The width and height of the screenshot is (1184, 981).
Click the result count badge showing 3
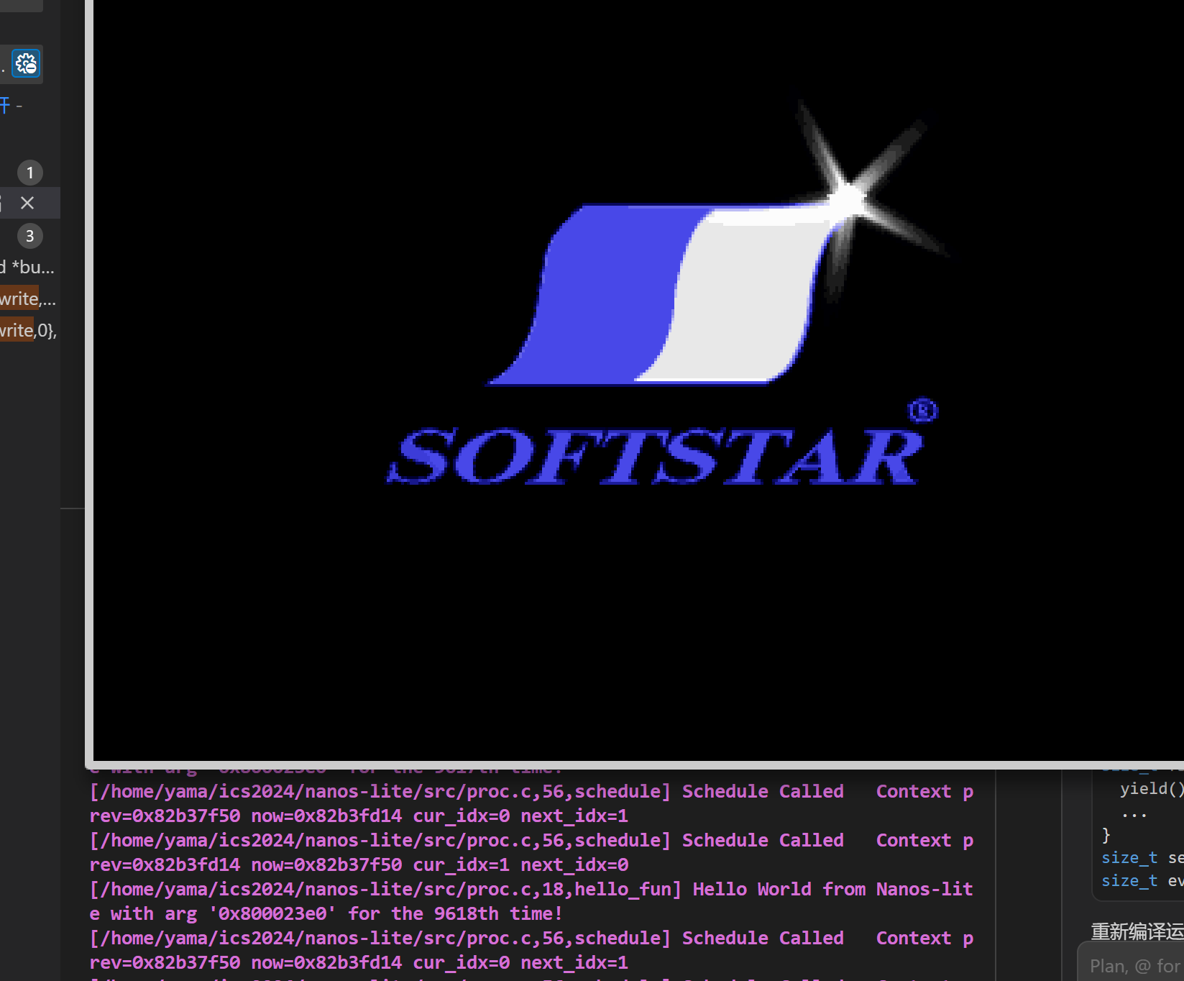[x=29, y=236]
